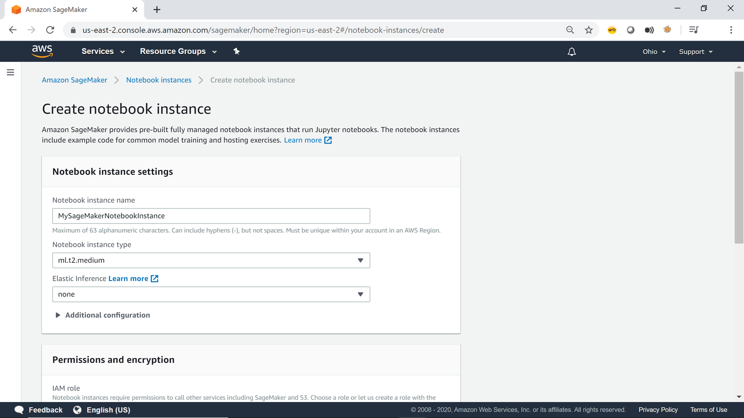The image size is (744, 418).
Task: Click the Notebook instance name field
Action: [x=211, y=216]
